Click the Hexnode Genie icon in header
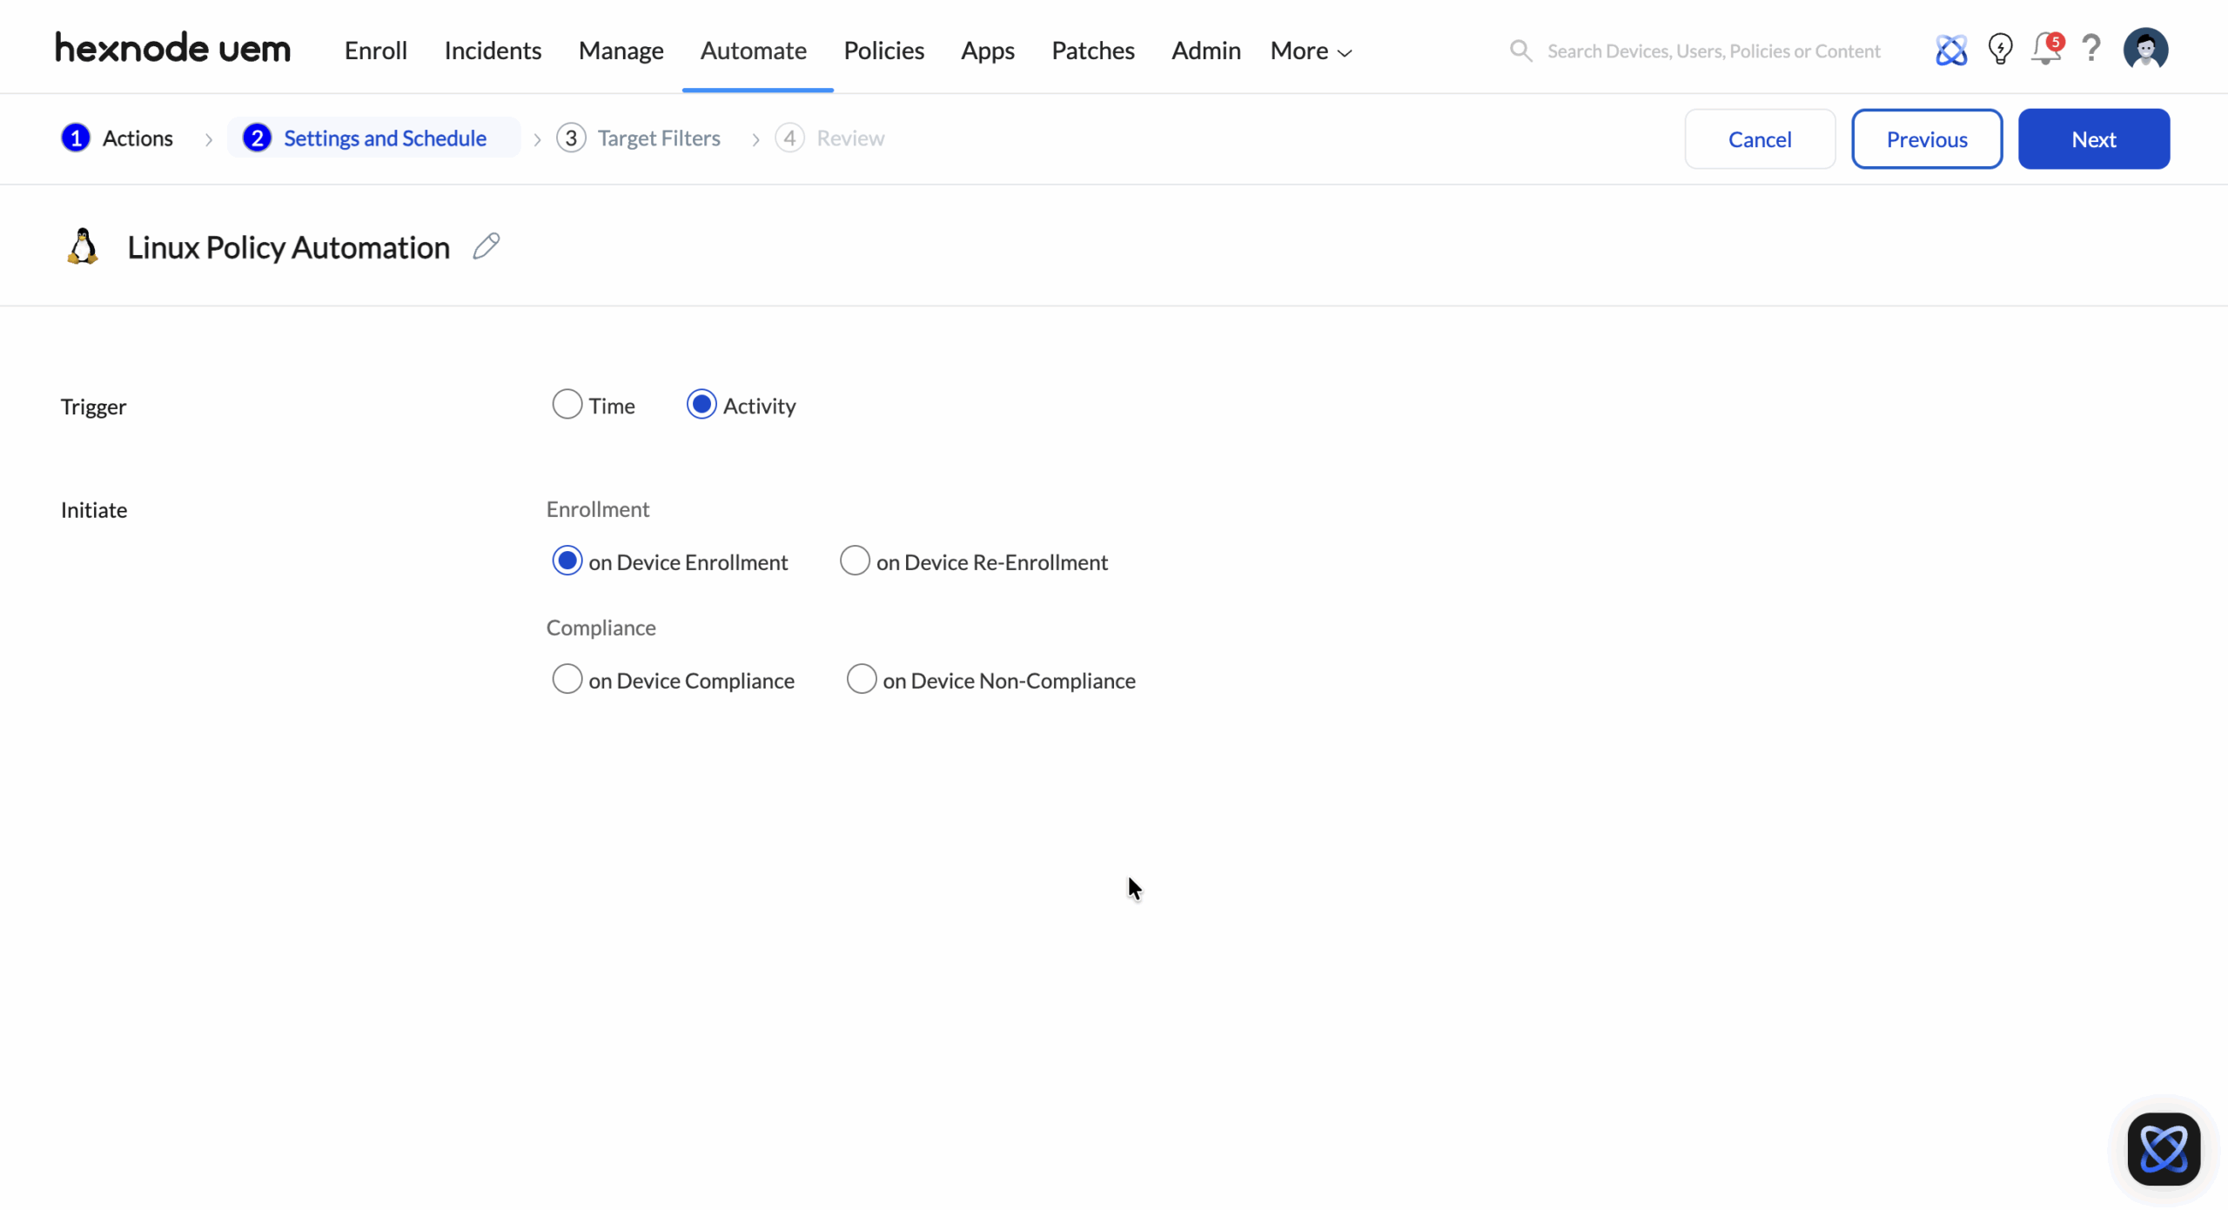Image resolution: width=2228 pixels, height=1210 pixels. tap(1950, 50)
